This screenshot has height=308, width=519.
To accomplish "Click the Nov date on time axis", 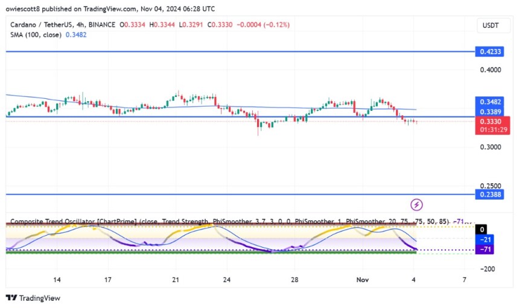I will [x=362, y=280].
